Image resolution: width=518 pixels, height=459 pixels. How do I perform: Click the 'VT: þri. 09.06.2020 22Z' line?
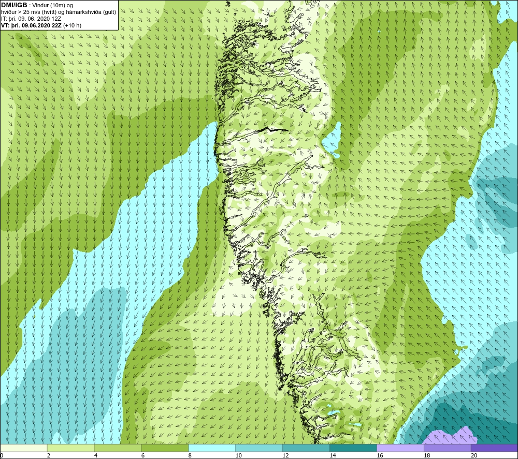(x=31, y=25)
